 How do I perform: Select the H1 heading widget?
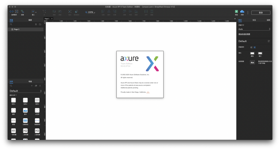(14, 132)
